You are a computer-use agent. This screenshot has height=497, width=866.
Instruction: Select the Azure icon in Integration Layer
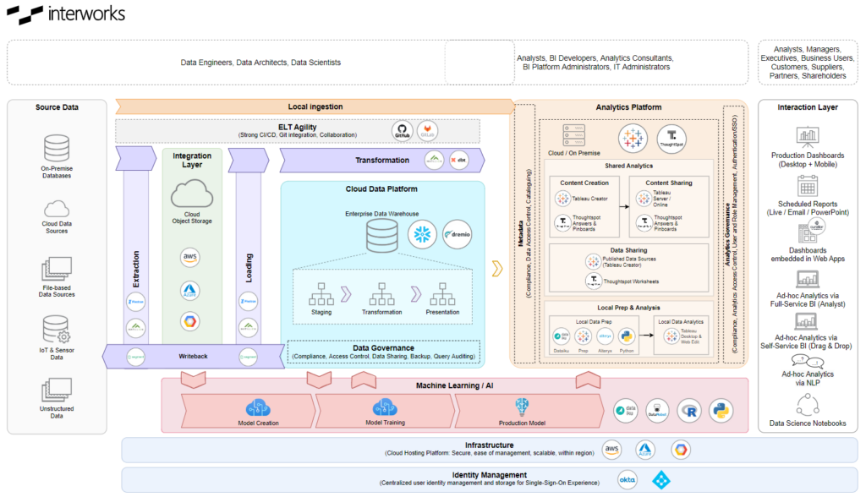[x=190, y=291]
